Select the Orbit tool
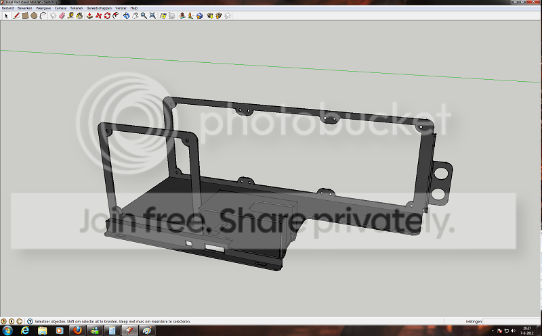Screen dimensions: 542x336 tap(126, 16)
